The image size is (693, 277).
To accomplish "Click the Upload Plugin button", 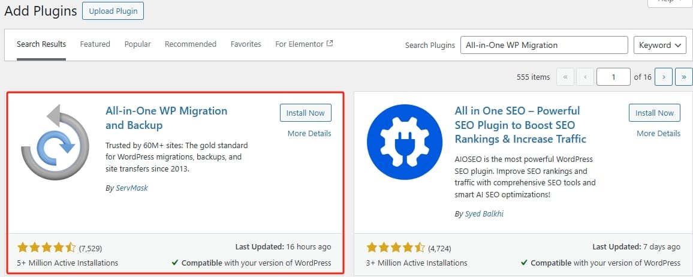I will click(x=113, y=11).
